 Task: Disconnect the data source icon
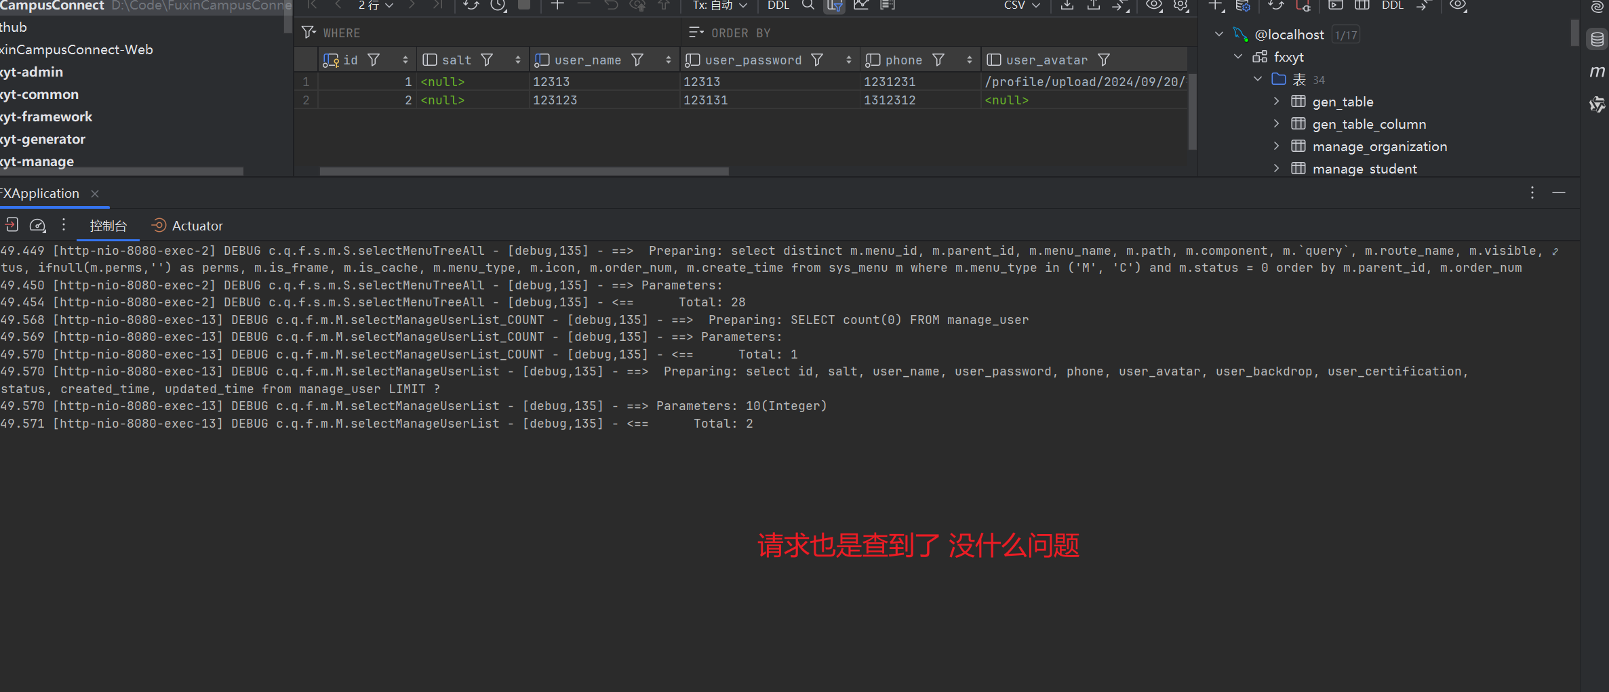(1303, 5)
